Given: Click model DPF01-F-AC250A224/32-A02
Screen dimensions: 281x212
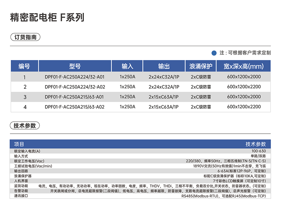Looking at the screenshot, I should tap(75, 87).
